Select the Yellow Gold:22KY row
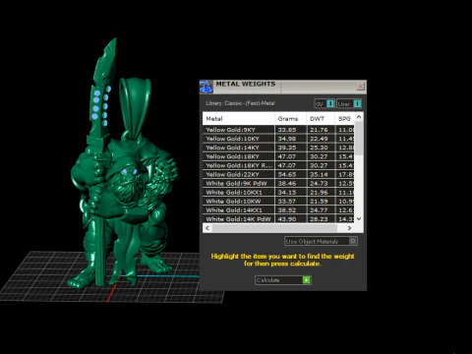This screenshot has height=354, width=472. coord(278,174)
